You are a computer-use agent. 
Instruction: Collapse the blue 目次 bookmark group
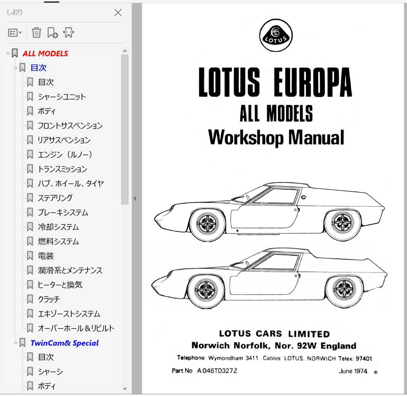tap(16, 68)
